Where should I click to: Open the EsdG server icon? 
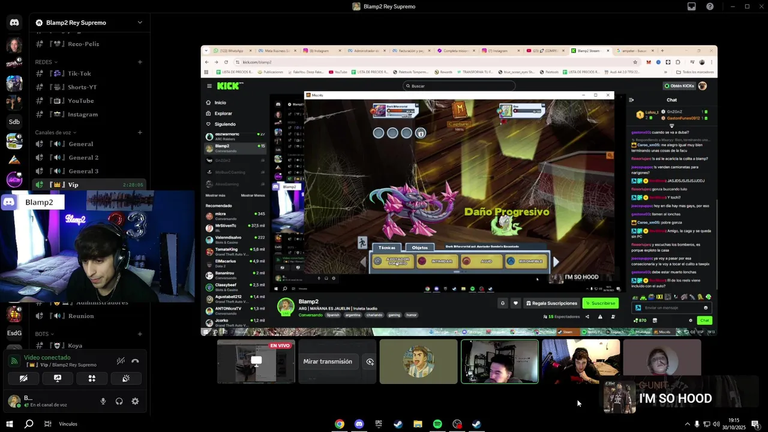[x=14, y=333]
